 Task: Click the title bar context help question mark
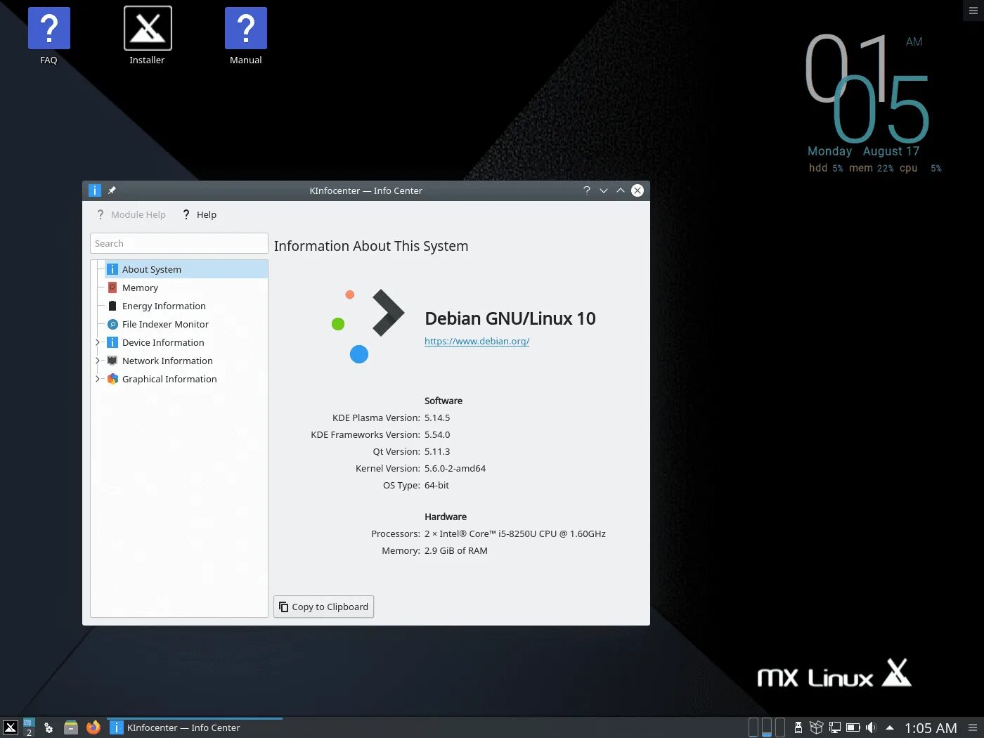587,190
